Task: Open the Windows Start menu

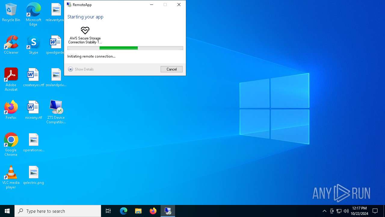Action: click(x=7, y=211)
